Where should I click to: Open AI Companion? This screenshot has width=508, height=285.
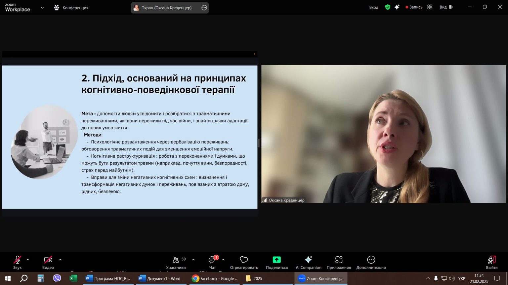[x=308, y=263]
